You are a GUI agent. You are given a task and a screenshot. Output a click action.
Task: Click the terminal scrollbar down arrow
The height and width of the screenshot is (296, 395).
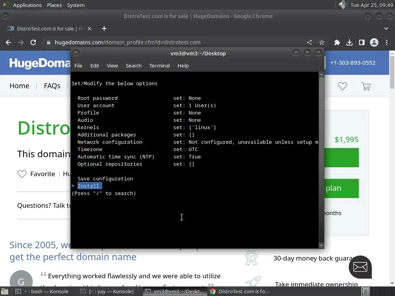coord(321,246)
